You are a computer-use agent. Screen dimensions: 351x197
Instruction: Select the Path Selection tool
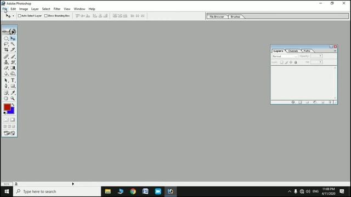[6, 80]
